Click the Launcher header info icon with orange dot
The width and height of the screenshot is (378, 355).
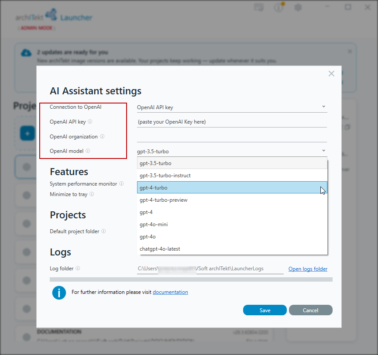279,7
